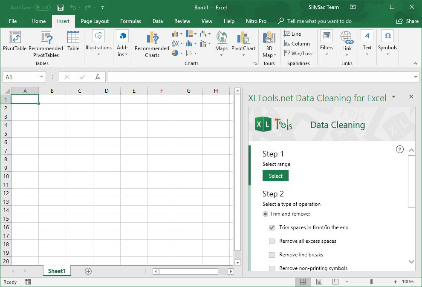Screen dimensions: 422x287
Task: Click the 3D Map icon
Action: pos(269,38)
